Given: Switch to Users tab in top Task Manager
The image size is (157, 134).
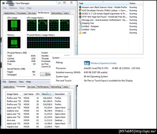Looking at the screenshot, I should (66, 13).
